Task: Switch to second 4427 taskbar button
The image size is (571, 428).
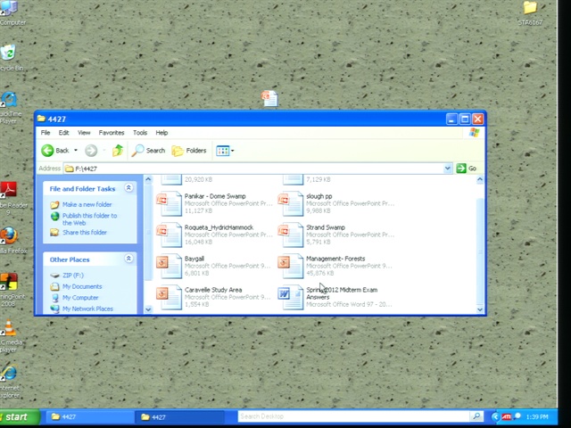Action: coord(179,417)
